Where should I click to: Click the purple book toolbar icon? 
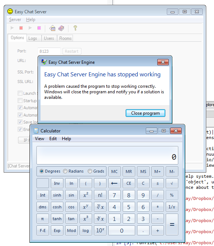pyautogui.click(x=61, y=28)
